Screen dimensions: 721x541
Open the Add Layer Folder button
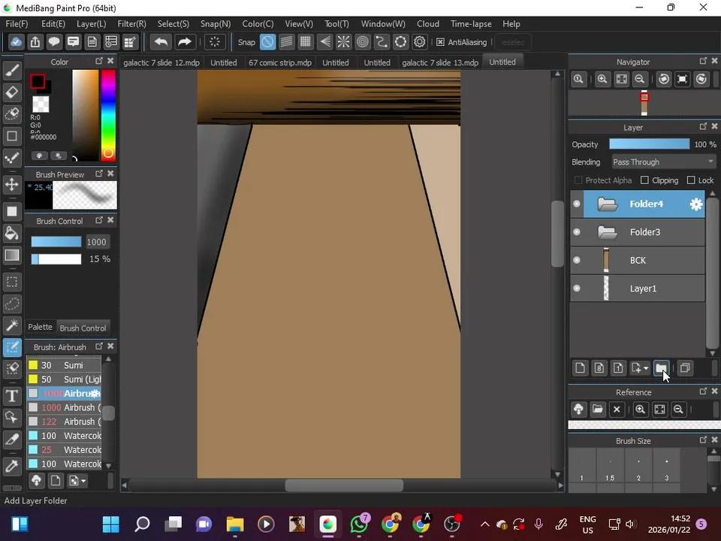coord(662,368)
